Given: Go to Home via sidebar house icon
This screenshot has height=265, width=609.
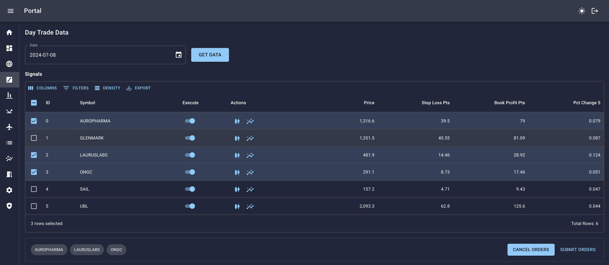Looking at the screenshot, I should (x=9, y=32).
